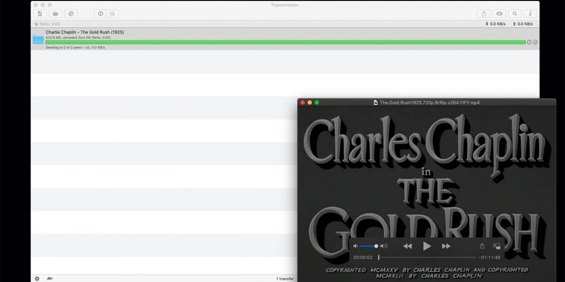Screen dimensions: 565x282
Task: Reveal Gold Rush torrent files via magnifier icon
Action: pyautogui.click(x=535, y=42)
